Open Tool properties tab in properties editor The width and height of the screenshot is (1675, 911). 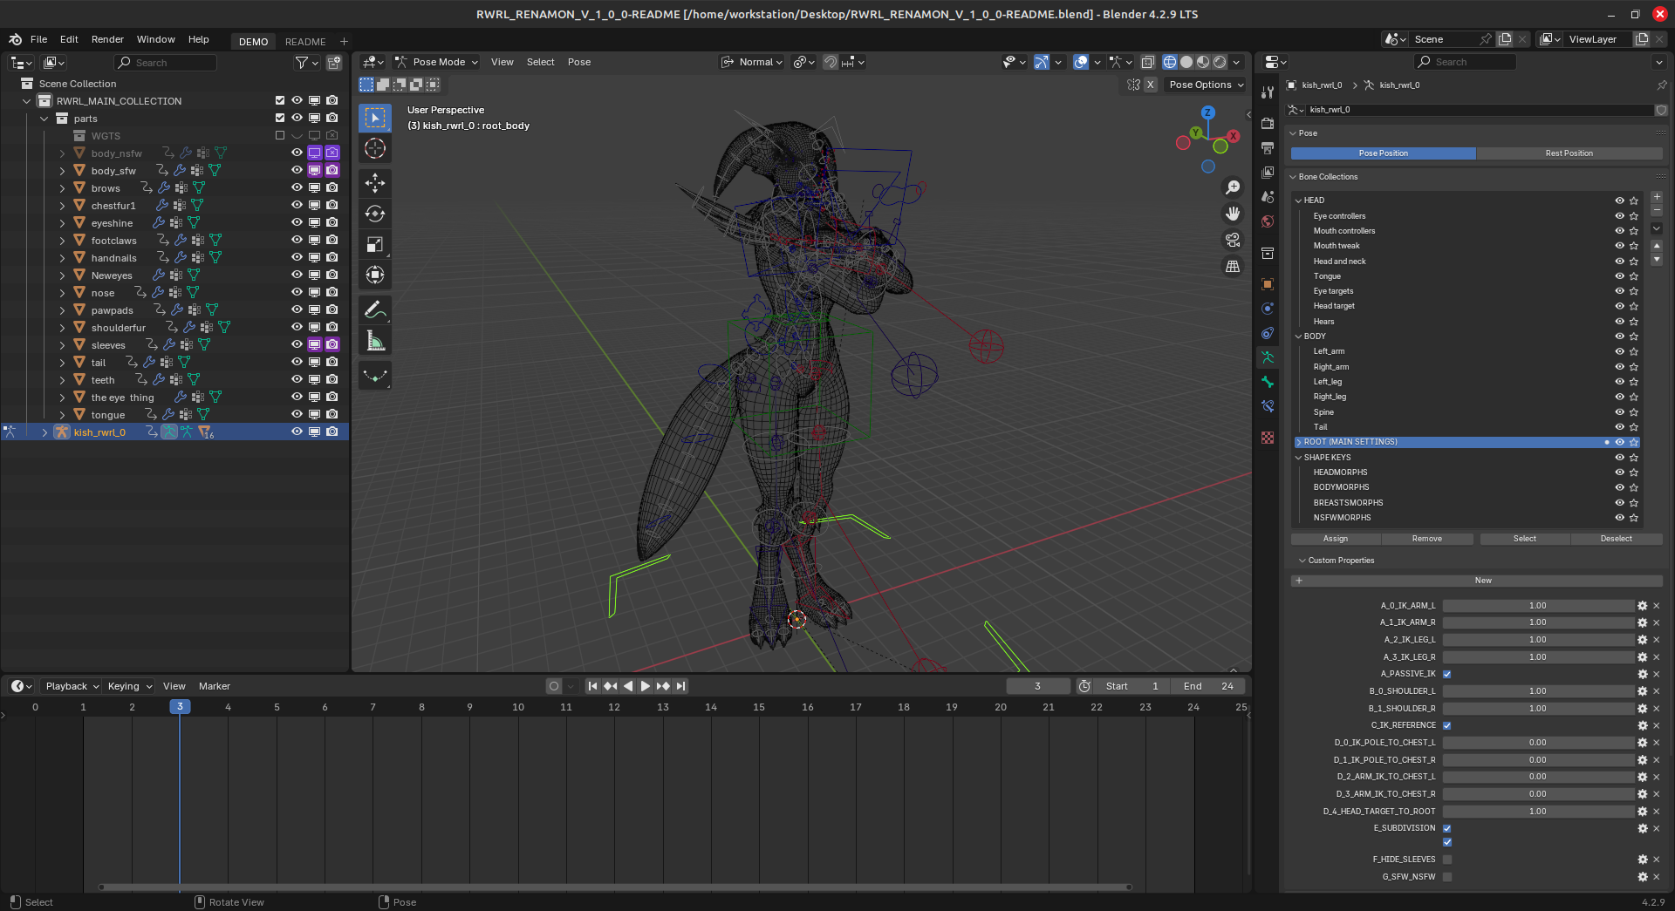coord(1268,92)
